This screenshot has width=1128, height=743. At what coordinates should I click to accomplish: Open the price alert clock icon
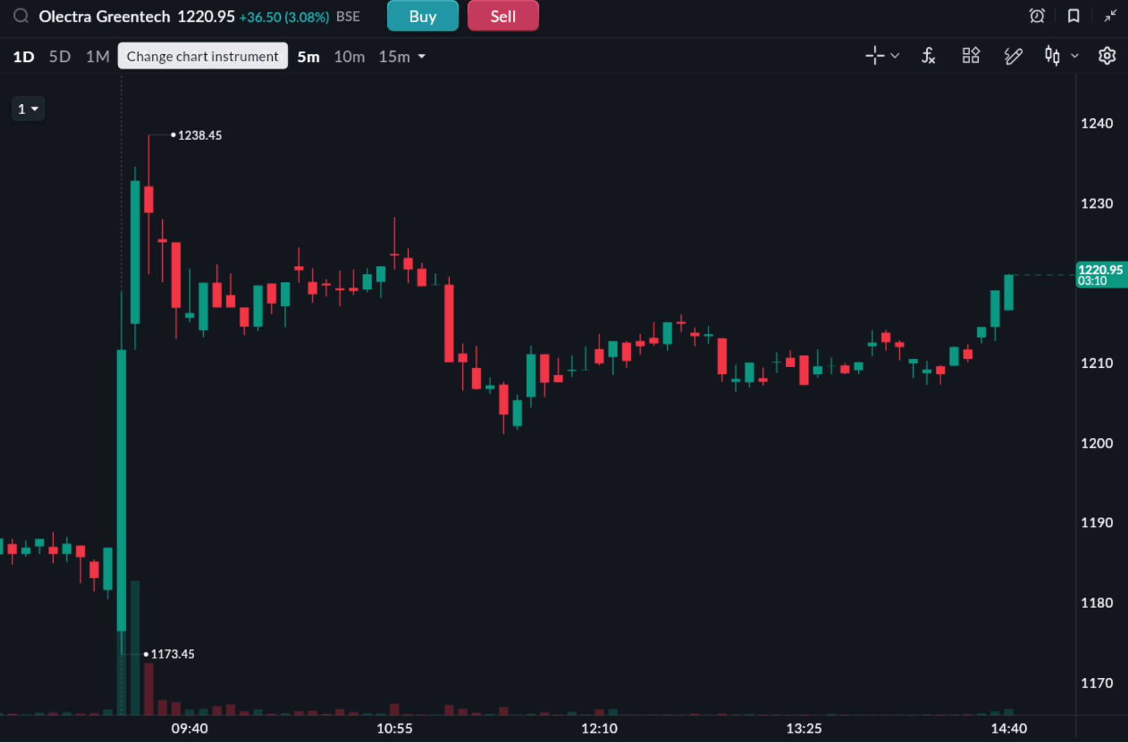[x=1037, y=16]
